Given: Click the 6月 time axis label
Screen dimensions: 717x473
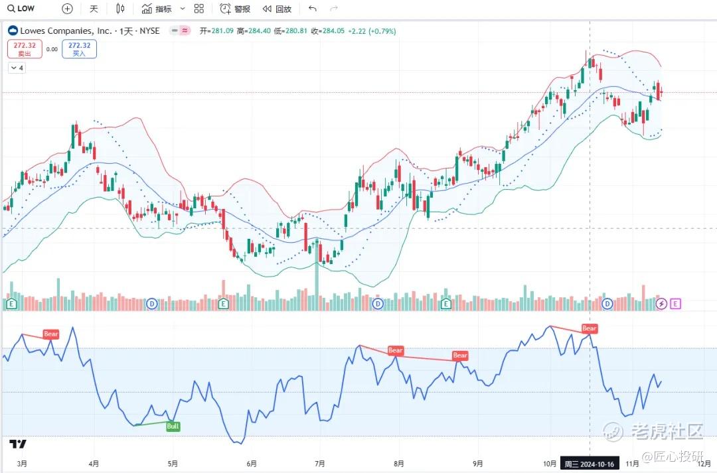Looking at the screenshot, I should point(252,464).
